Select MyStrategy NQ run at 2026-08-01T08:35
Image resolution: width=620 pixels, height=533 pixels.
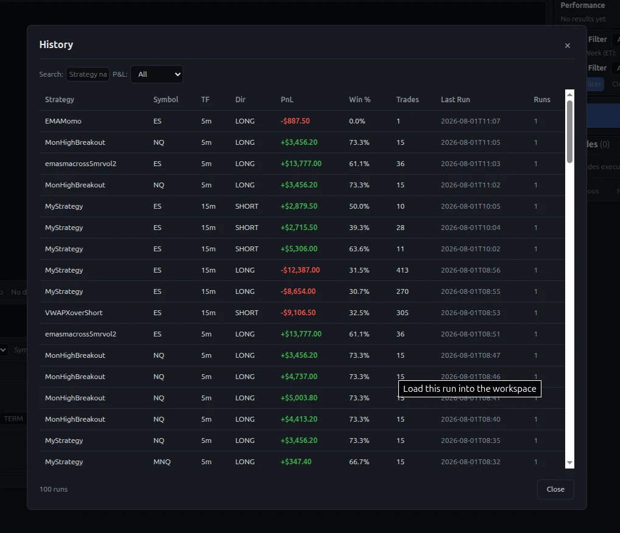coord(302,441)
